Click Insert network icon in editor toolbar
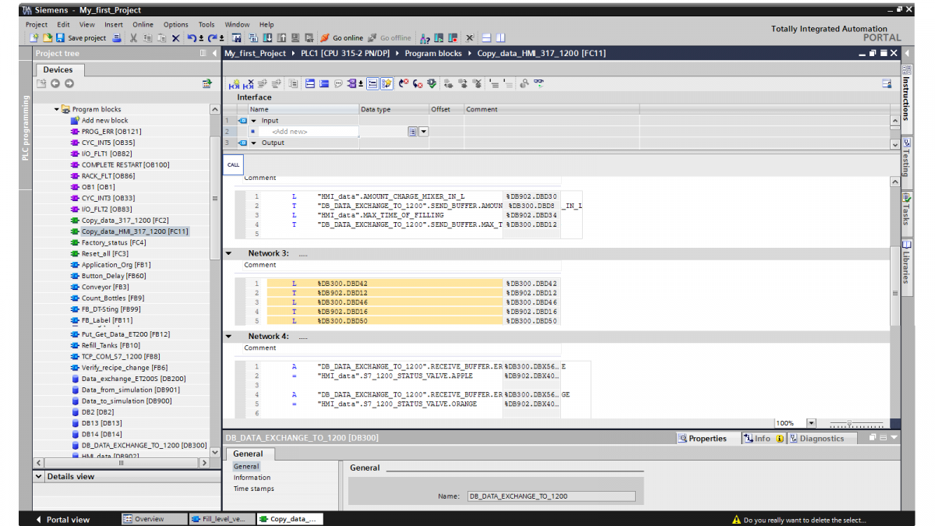This screenshot has width=935, height=526. (x=235, y=83)
